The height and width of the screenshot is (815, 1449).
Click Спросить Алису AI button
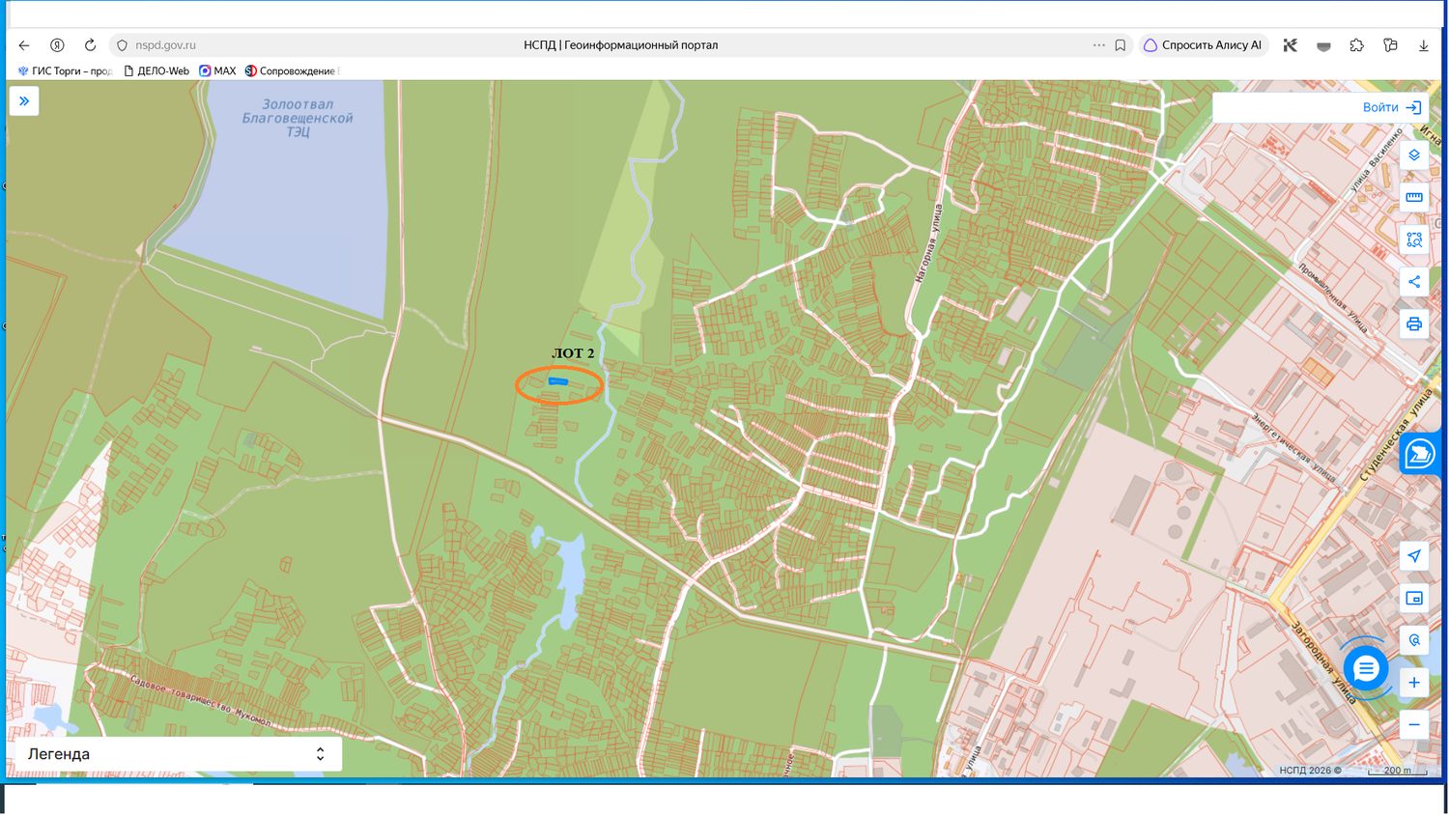tap(1203, 45)
